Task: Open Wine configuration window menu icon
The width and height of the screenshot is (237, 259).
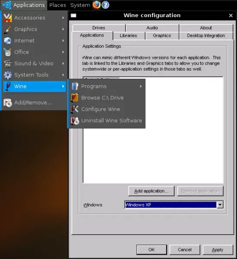Action: coord(73,15)
